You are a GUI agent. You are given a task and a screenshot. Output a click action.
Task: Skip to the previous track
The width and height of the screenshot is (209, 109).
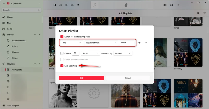[x=61, y=5]
